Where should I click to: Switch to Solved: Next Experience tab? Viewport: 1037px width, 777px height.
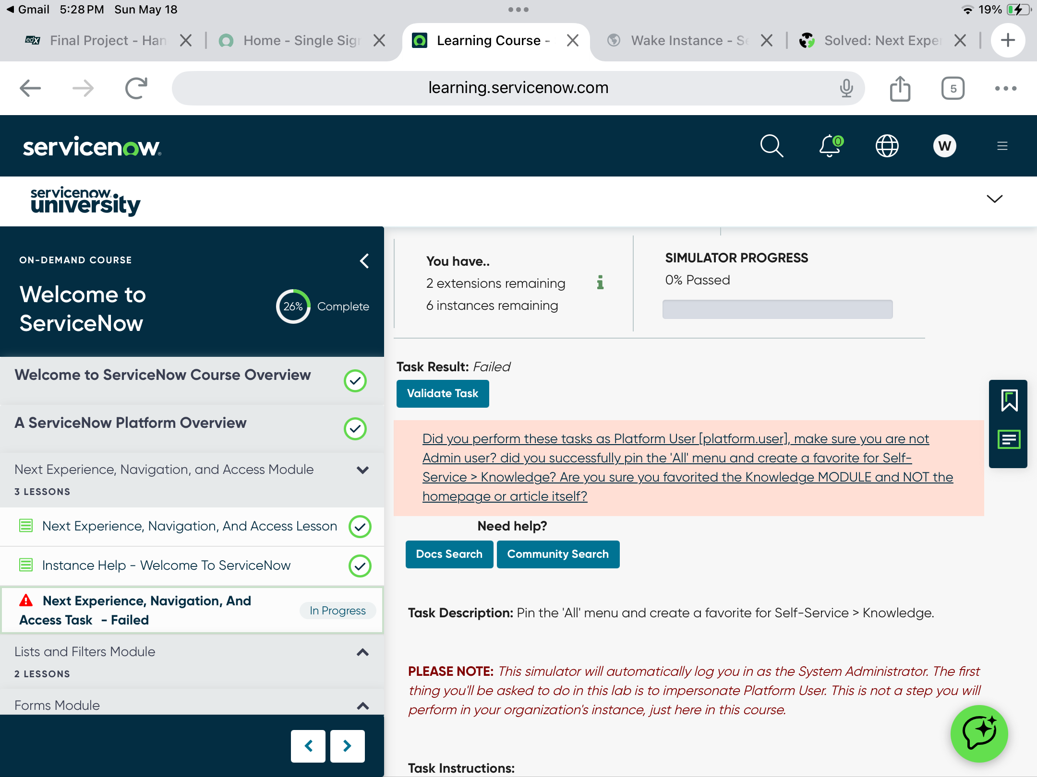(x=870, y=41)
